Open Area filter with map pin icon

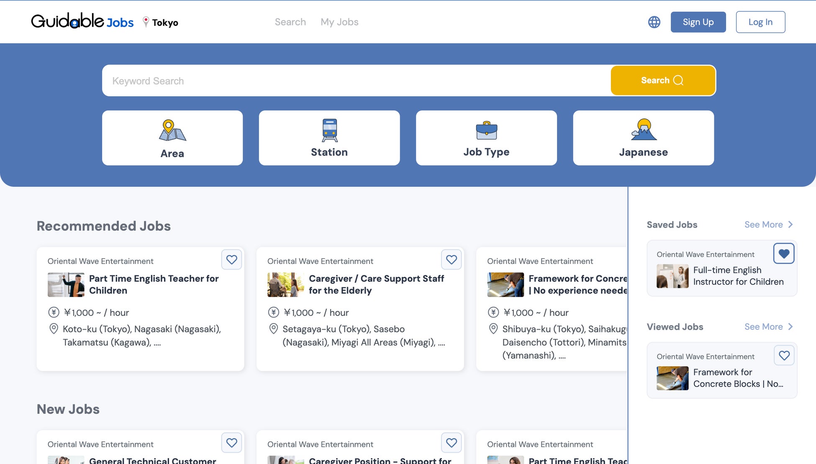172,138
